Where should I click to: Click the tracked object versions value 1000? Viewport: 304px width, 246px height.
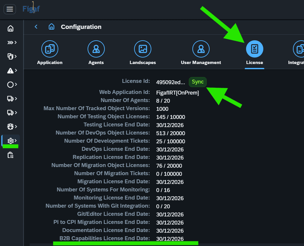(162, 109)
